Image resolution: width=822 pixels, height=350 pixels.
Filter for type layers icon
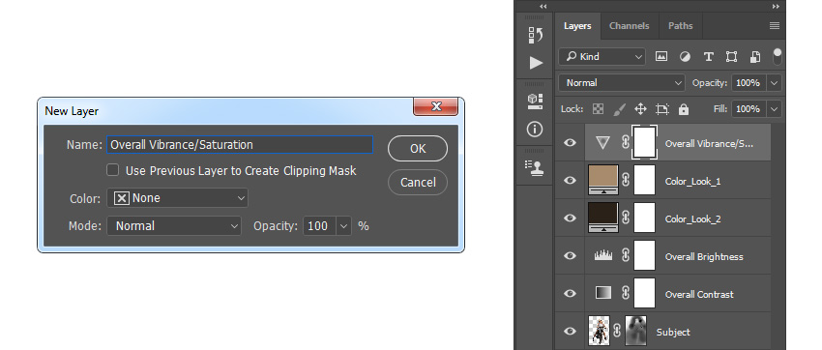point(708,57)
